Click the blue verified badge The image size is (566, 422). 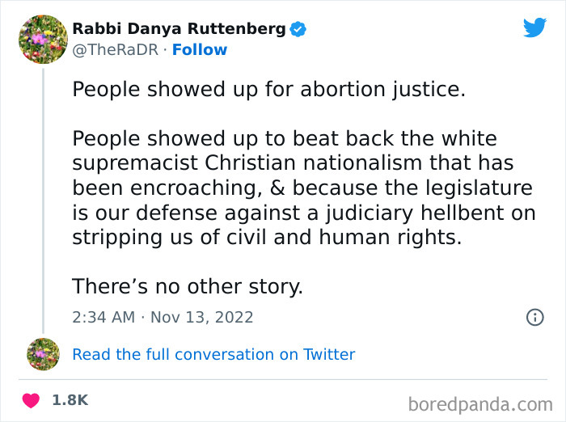click(298, 29)
